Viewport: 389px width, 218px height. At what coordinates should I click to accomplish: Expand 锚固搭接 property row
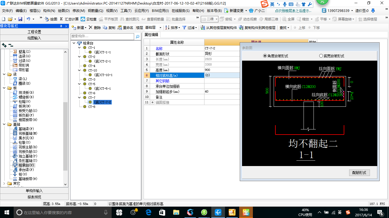[x=152, y=102]
